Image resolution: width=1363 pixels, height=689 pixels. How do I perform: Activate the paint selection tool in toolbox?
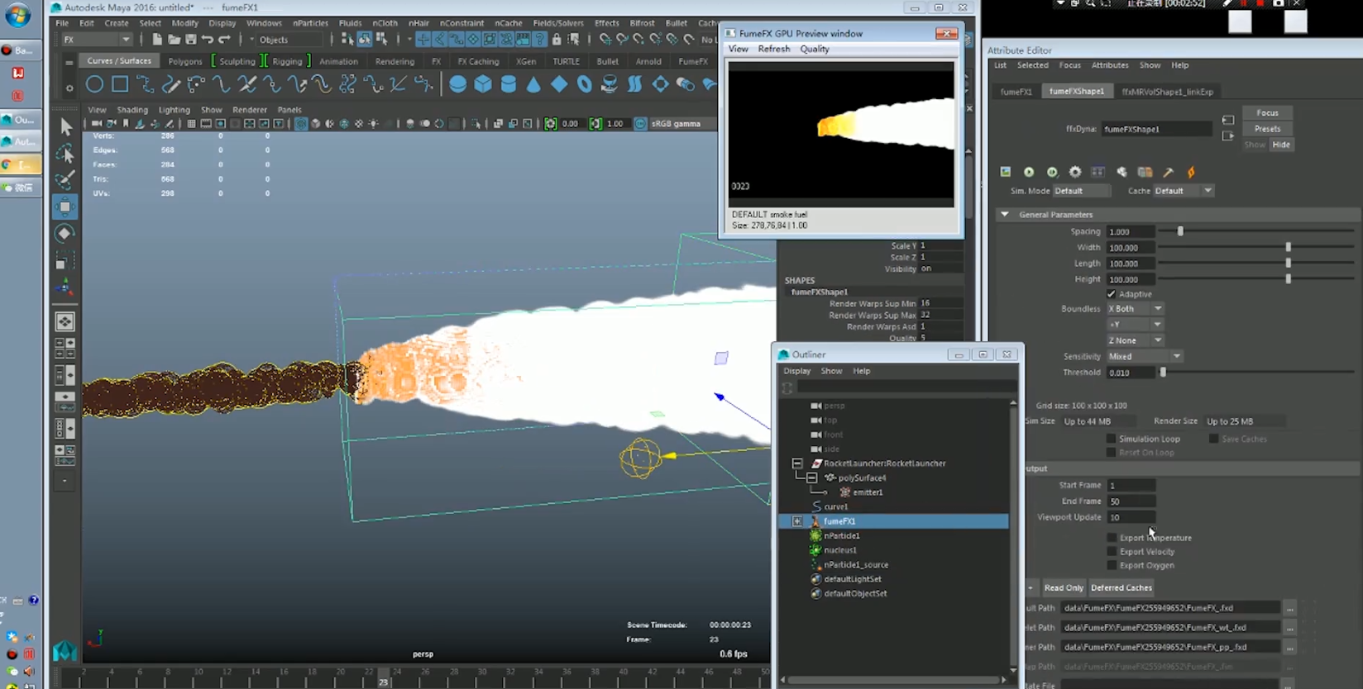65,180
